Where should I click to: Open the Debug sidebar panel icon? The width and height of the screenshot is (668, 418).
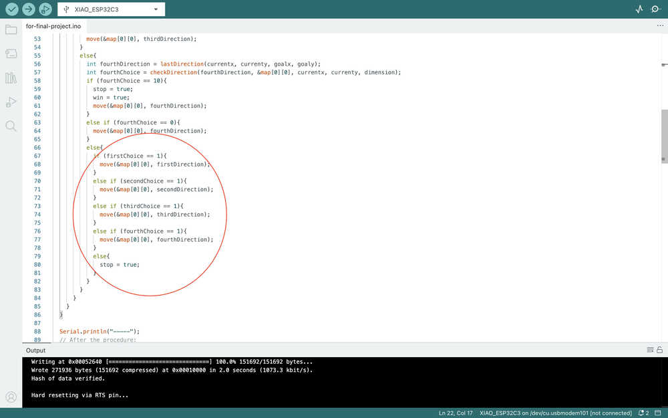click(11, 102)
